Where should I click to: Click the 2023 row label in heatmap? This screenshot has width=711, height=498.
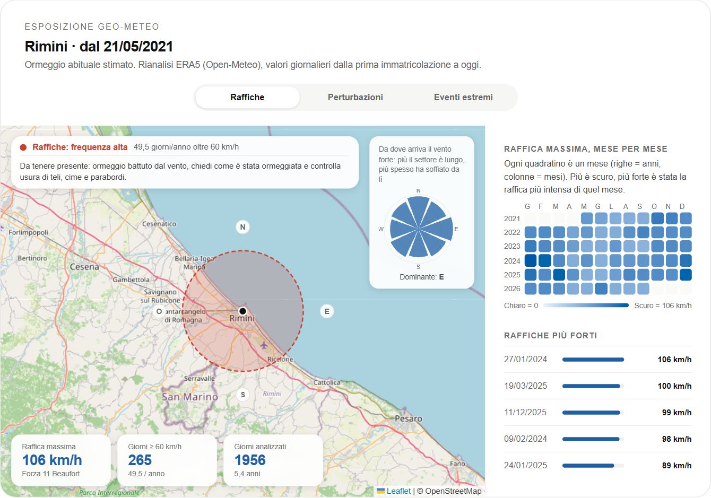click(512, 246)
